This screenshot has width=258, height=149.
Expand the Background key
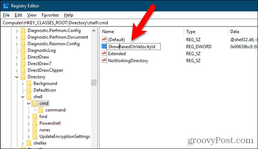point(23,84)
